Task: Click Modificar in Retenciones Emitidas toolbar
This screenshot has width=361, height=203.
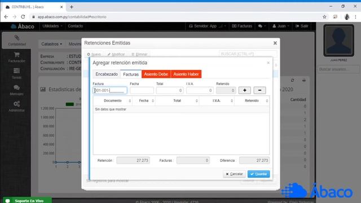Action: [116, 54]
